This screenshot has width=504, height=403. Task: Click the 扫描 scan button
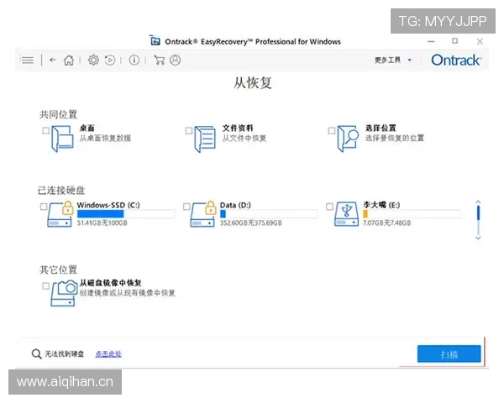(449, 354)
